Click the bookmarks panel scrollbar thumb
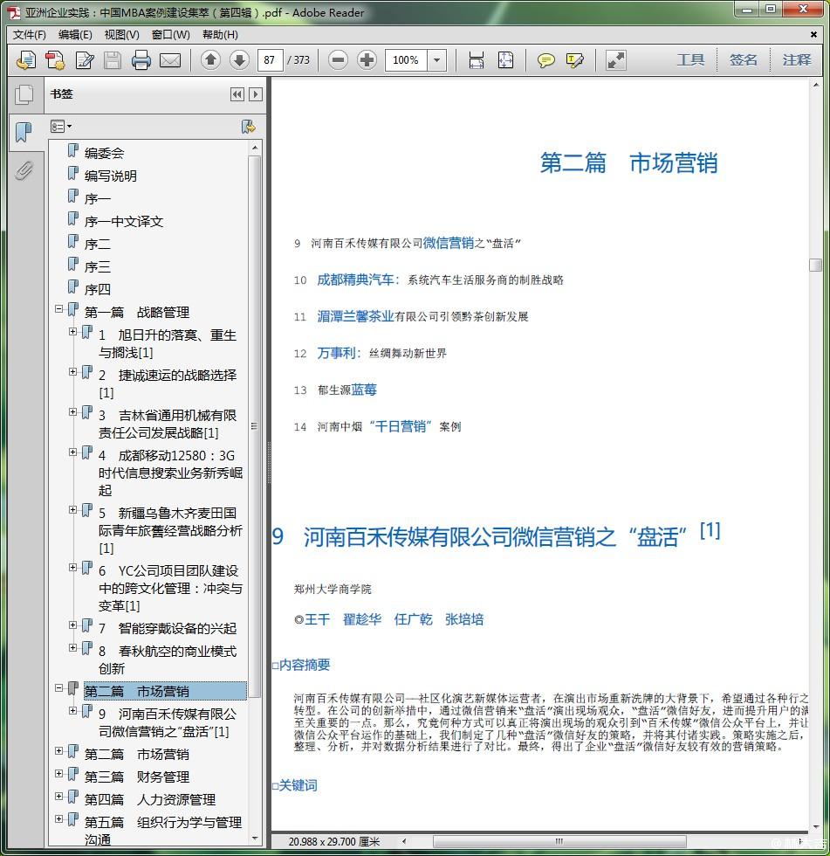This screenshot has width=830, height=856. pos(254,427)
